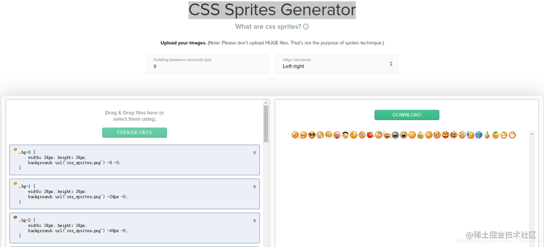Click the emoji thumbnail in the .bg-0 card
The height and width of the screenshot is (247, 544).
(x=15, y=149)
